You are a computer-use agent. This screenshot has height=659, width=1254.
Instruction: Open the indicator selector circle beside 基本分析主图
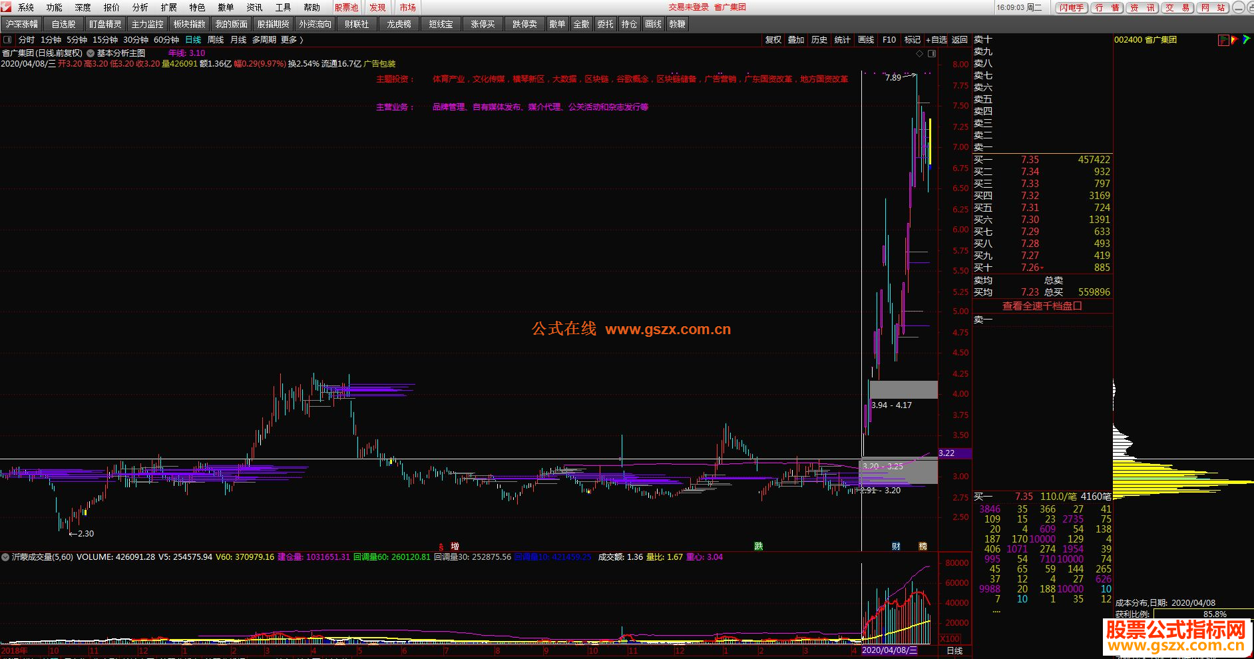click(x=91, y=53)
